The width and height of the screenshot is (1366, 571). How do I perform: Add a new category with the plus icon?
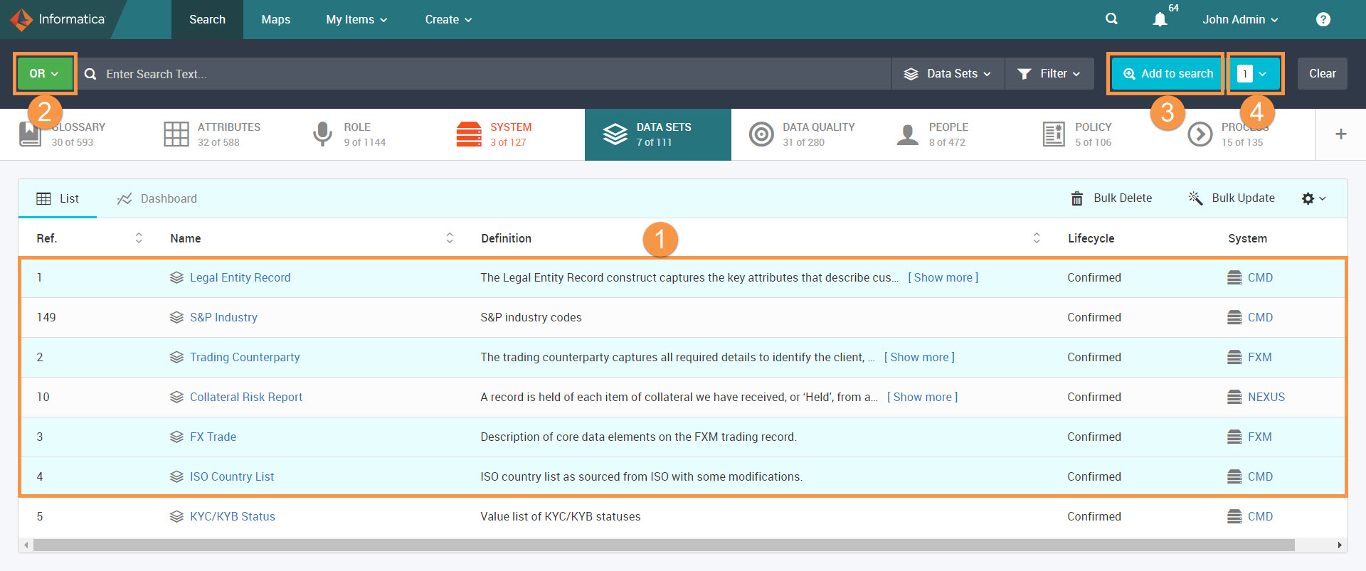click(x=1341, y=134)
